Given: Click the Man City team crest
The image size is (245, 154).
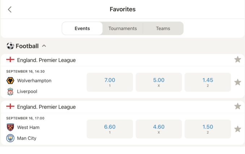Looking at the screenshot, I should click(x=10, y=138).
